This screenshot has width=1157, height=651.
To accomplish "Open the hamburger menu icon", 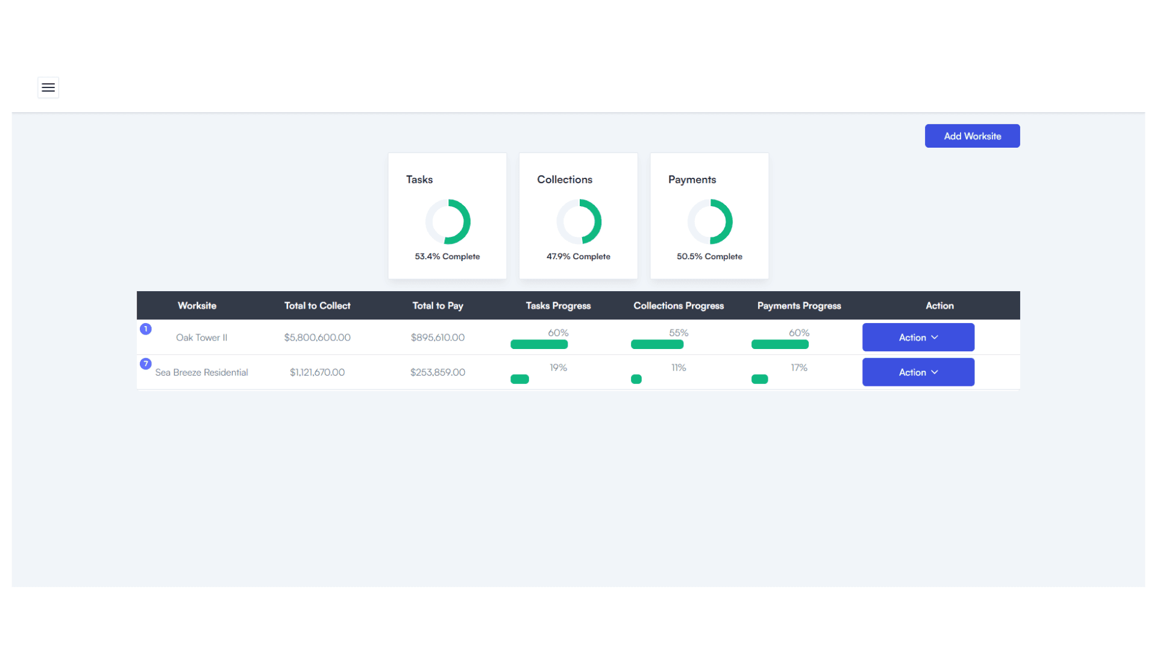I will [48, 87].
